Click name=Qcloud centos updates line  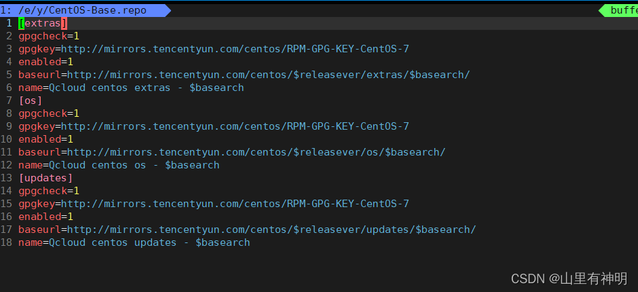tap(134, 242)
